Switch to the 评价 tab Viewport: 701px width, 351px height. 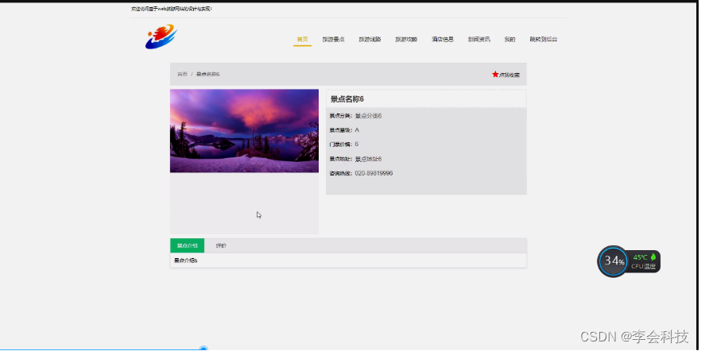click(x=221, y=245)
